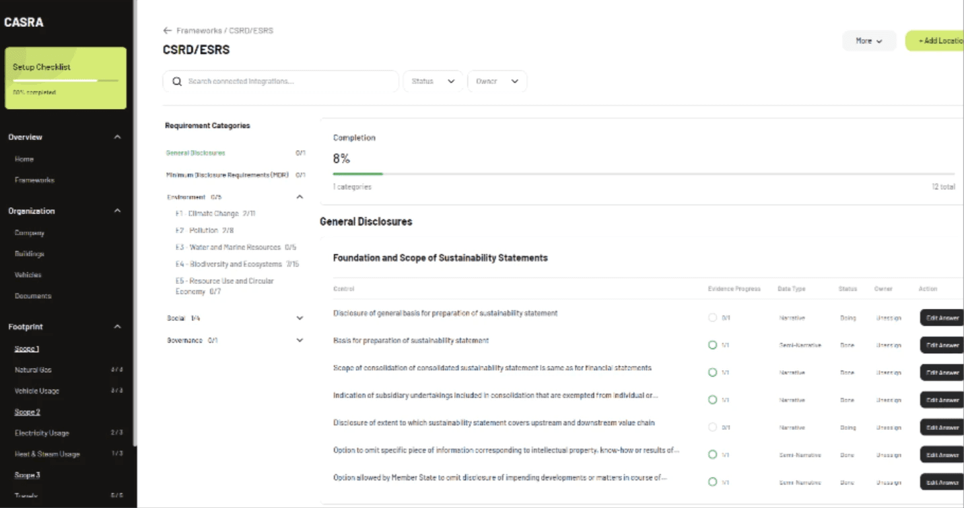Click "Scope of consolidation of consolidated sustainability" text
964x508 pixels.
[x=492, y=368]
